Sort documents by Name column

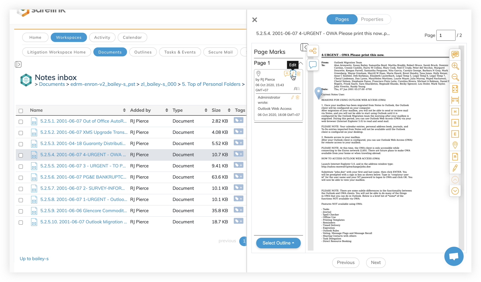click(124, 110)
